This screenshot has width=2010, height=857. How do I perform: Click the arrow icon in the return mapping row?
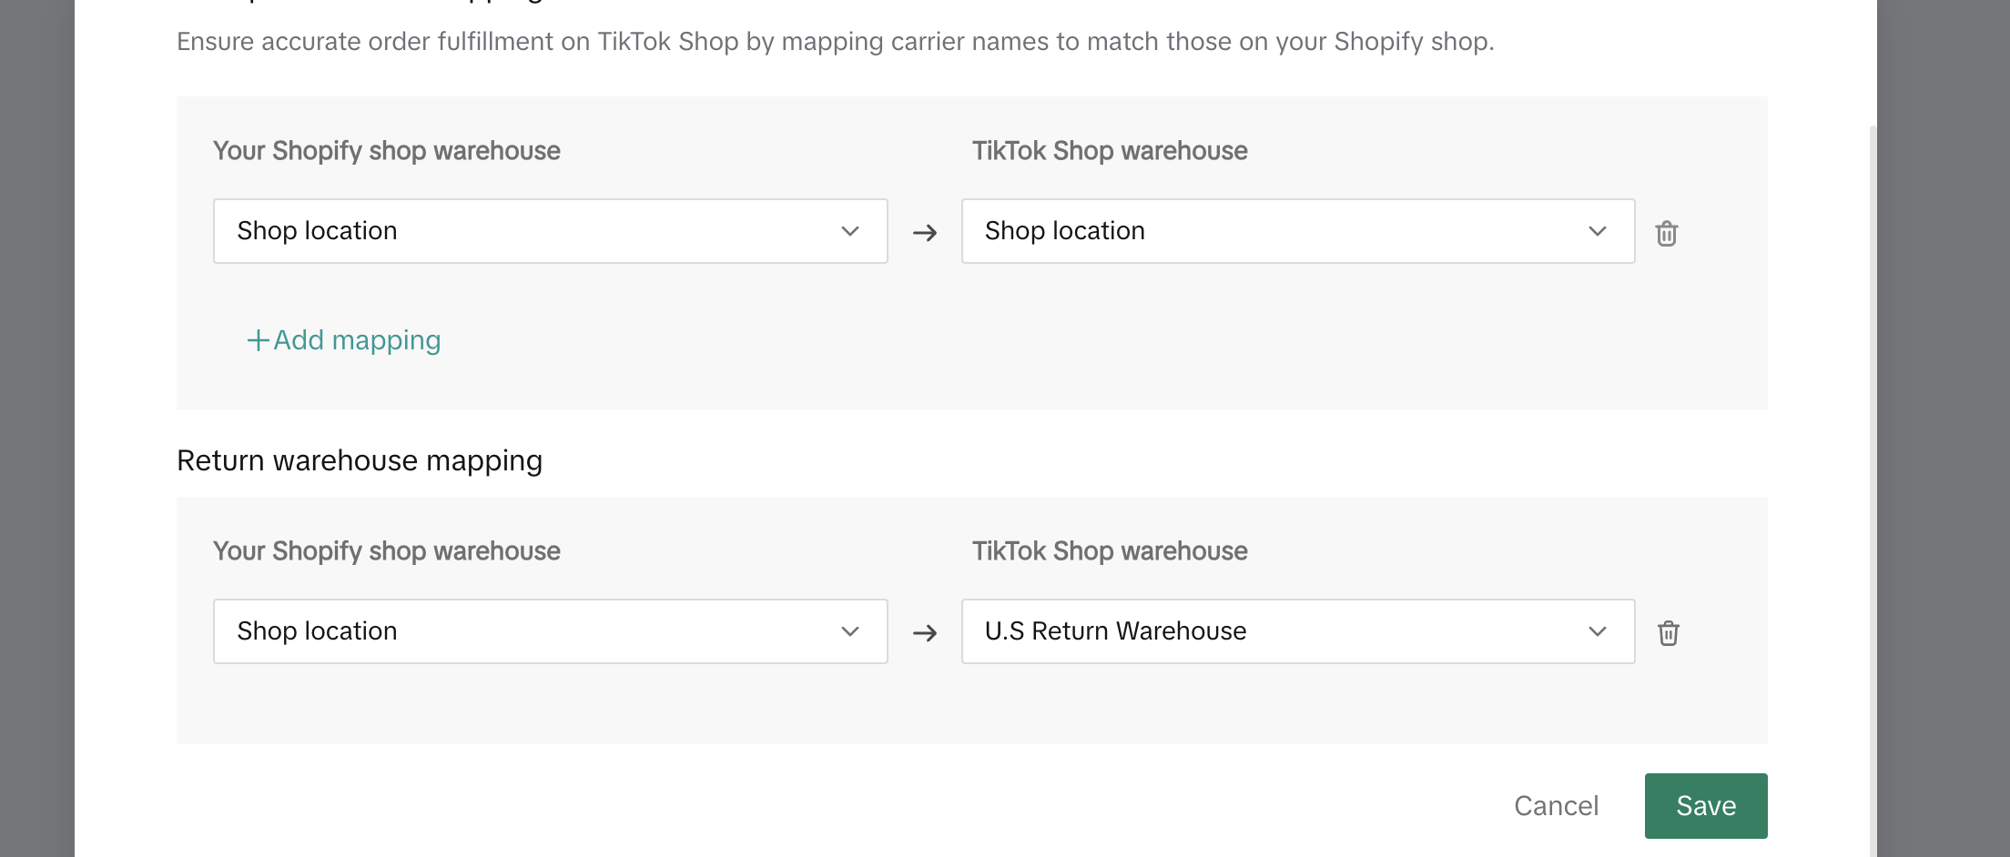tap(925, 632)
